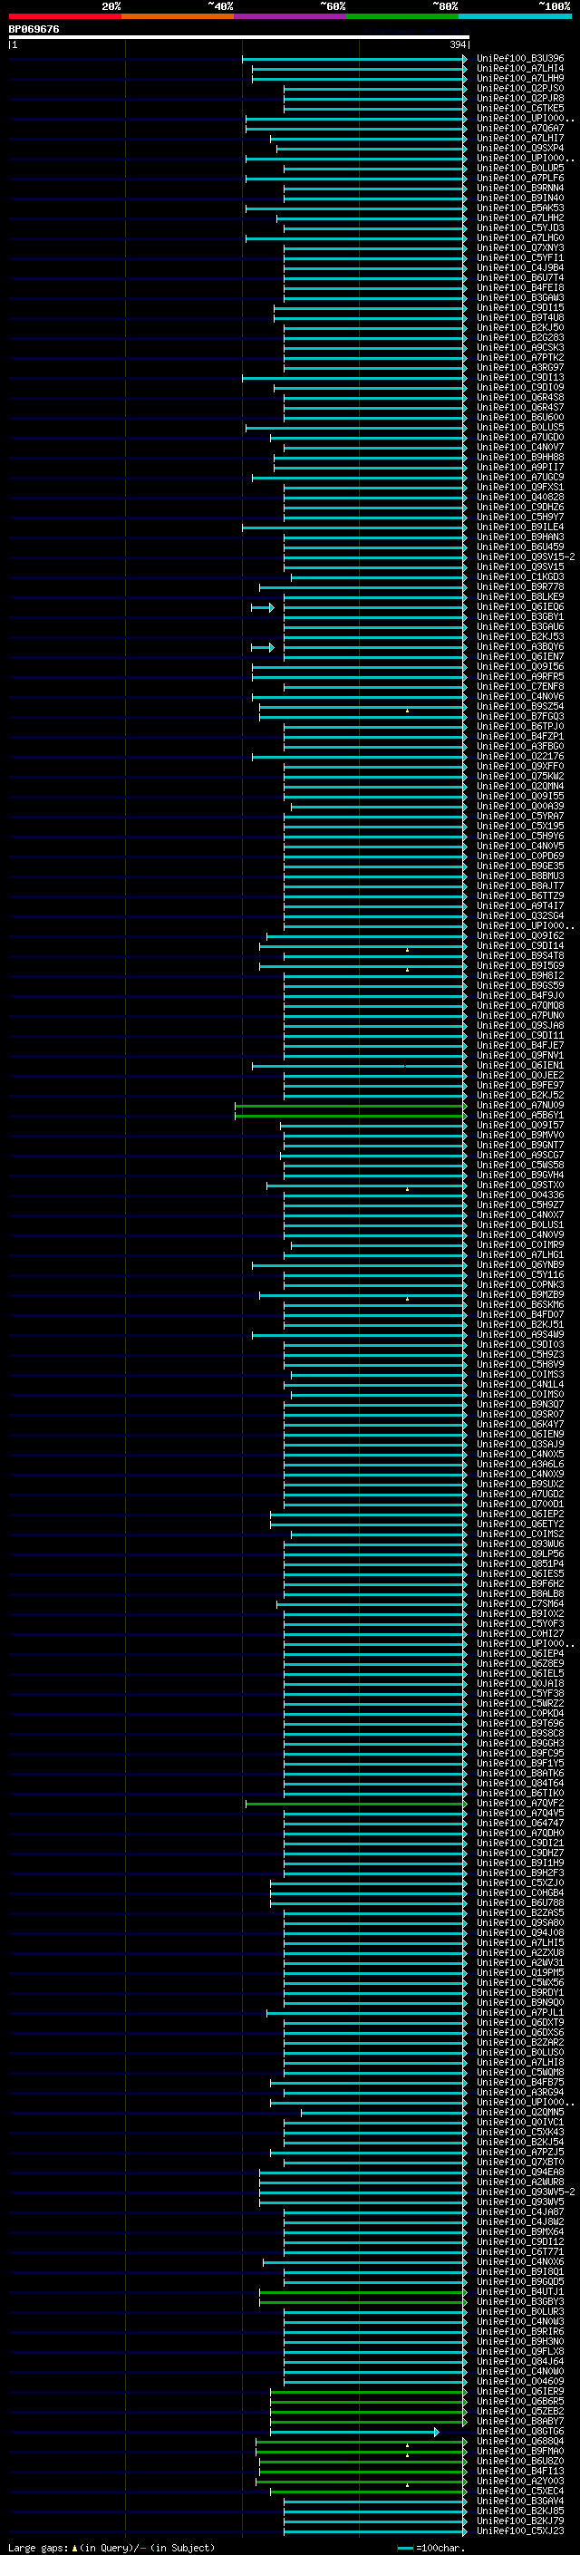Open hit UniRef100_A3A6L6
Screen dimensions: 580x2555
click(x=519, y=1464)
